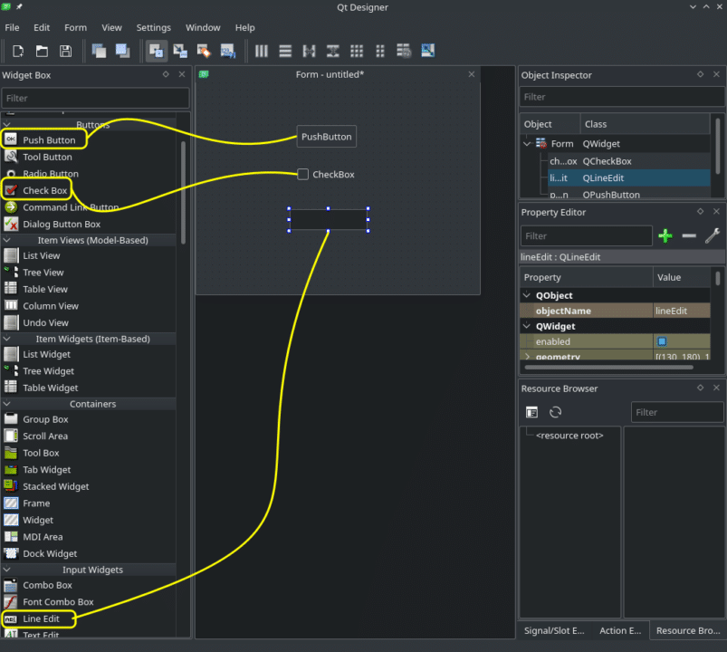Click the PushButton on the form
The image size is (727, 652).
[x=326, y=136]
